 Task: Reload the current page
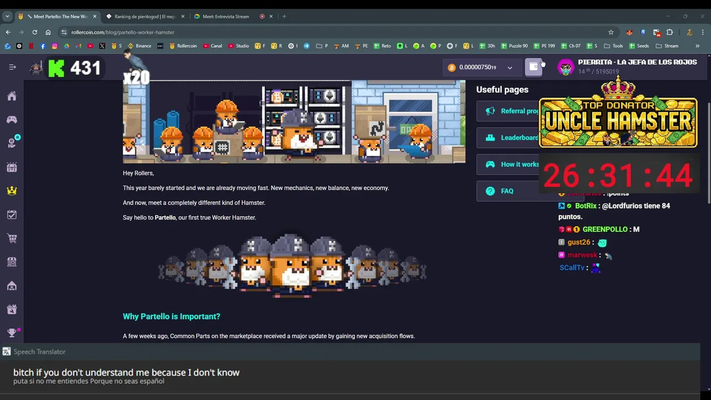[34, 32]
